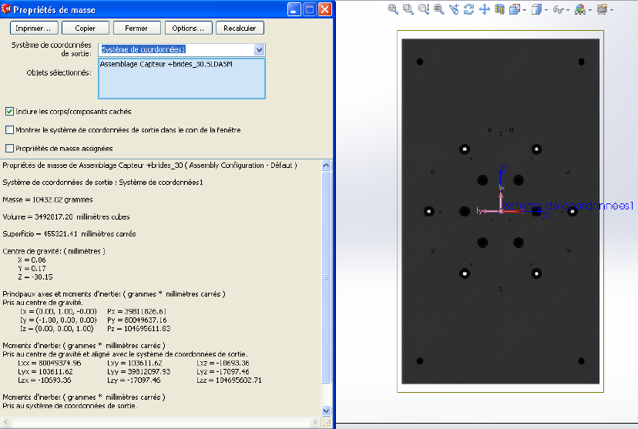
Task: Click the X = 0.06 center value
Action: pos(32,260)
